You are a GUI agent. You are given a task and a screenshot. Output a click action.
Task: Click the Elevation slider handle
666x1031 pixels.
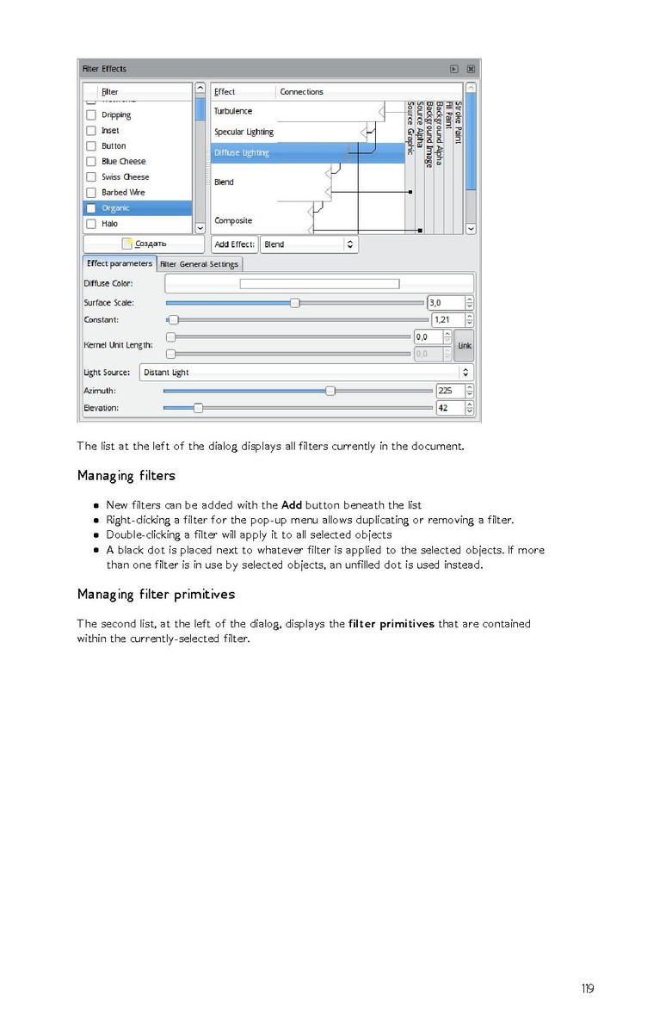pos(198,408)
